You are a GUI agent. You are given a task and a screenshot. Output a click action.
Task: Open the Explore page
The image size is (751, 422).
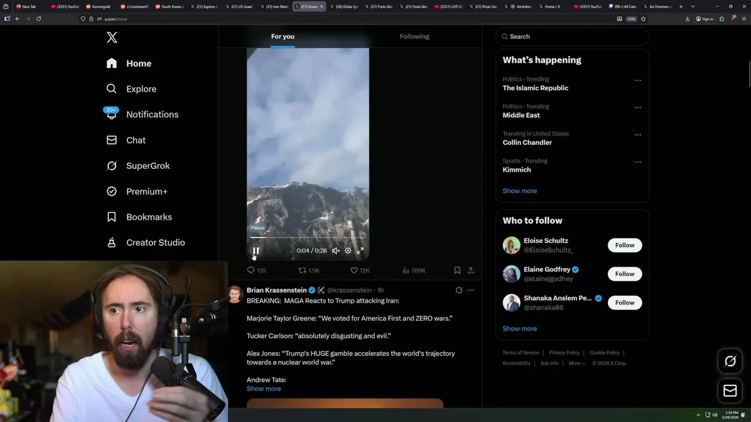click(131, 89)
